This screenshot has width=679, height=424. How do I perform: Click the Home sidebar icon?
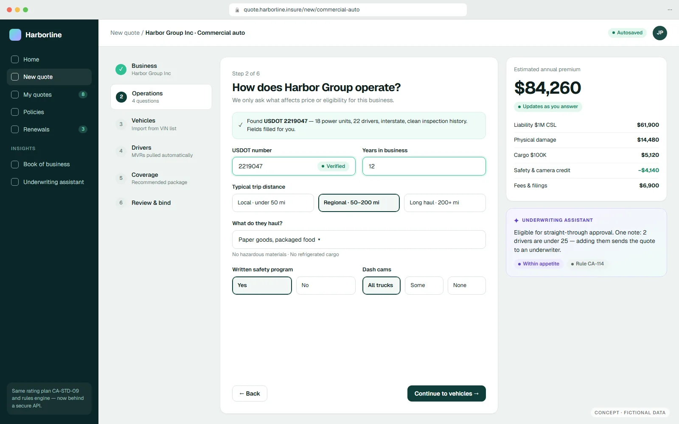point(15,59)
